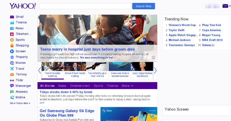Open More Yahoo sites link
This screenshot has height=121, width=231.
pyautogui.click(x=20, y=103)
